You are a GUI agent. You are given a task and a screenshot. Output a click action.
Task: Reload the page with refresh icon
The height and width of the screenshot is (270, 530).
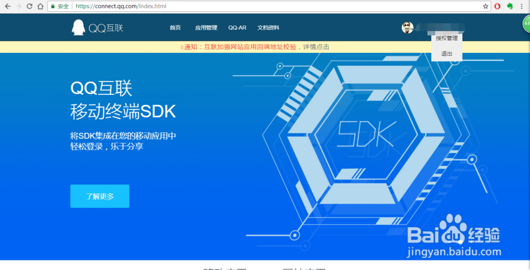pyautogui.click(x=29, y=6)
